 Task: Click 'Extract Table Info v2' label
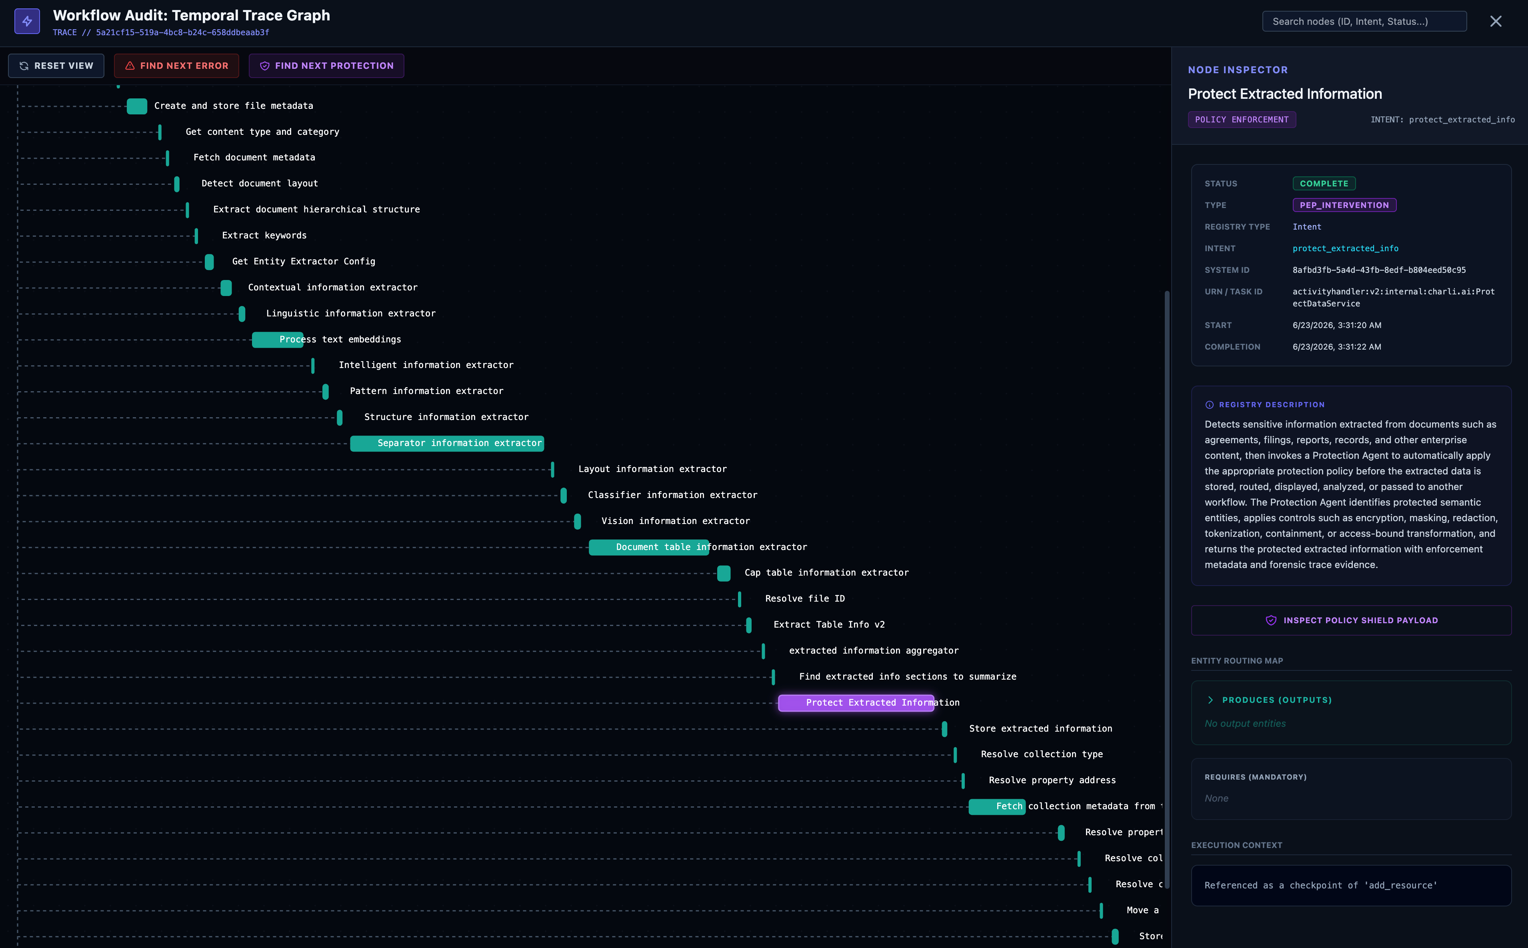click(829, 625)
